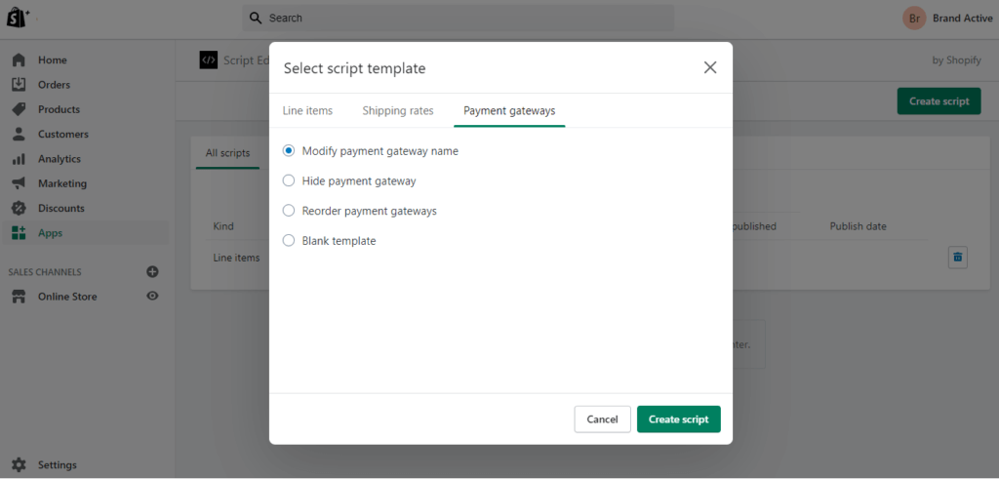Choose Reorder payment gateways option
This screenshot has height=479, width=999.
point(289,211)
